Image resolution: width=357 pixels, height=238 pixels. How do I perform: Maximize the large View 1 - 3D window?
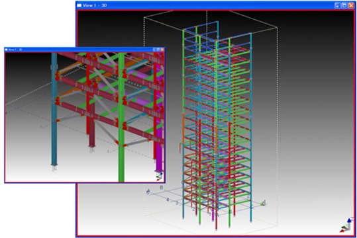[x=344, y=5]
